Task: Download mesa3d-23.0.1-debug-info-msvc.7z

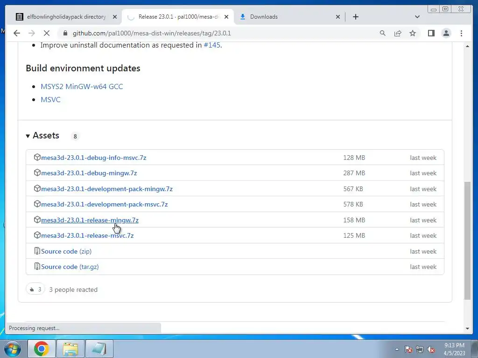Action: (93, 158)
